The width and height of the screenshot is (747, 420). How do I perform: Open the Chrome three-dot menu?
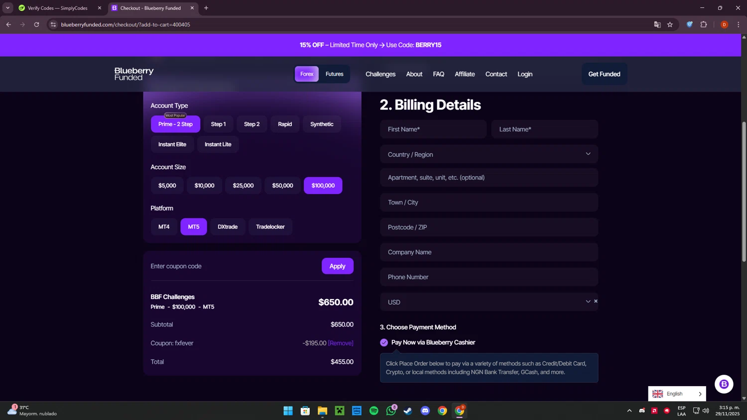(738, 24)
